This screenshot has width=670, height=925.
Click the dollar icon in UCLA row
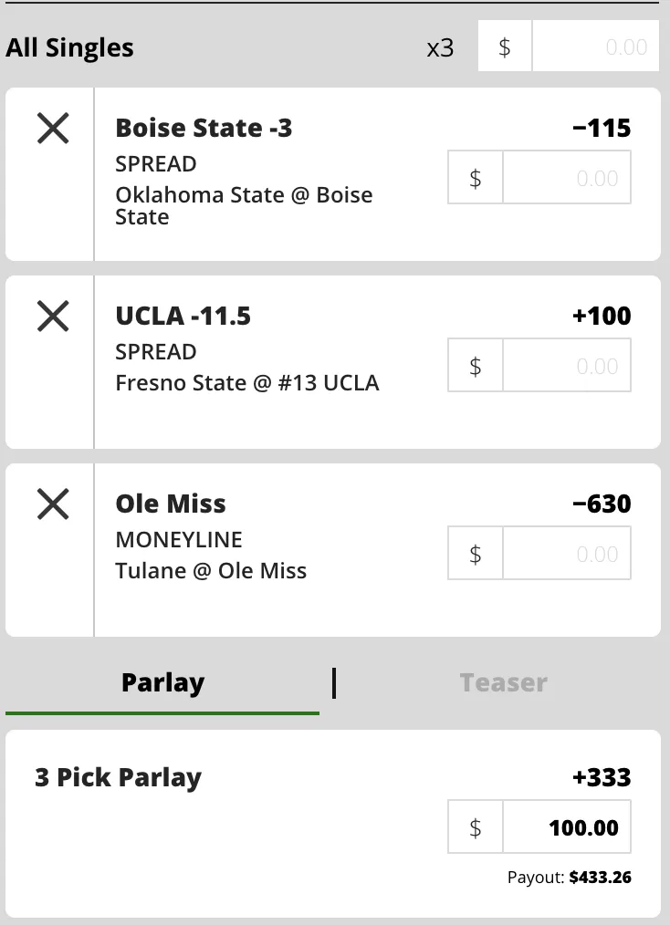pos(476,366)
